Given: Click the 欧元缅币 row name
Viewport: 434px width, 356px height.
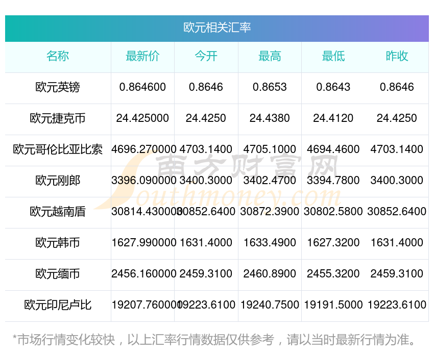Looking at the screenshot, I should click(x=58, y=274).
